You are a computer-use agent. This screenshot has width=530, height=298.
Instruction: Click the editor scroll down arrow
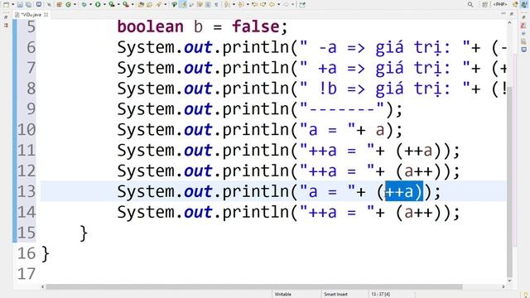point(510,280)
